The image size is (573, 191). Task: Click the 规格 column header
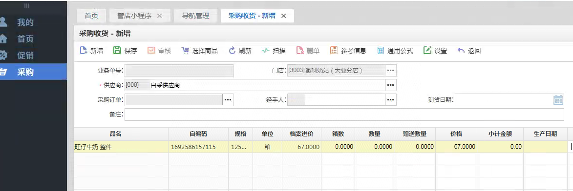pos(240,134)
